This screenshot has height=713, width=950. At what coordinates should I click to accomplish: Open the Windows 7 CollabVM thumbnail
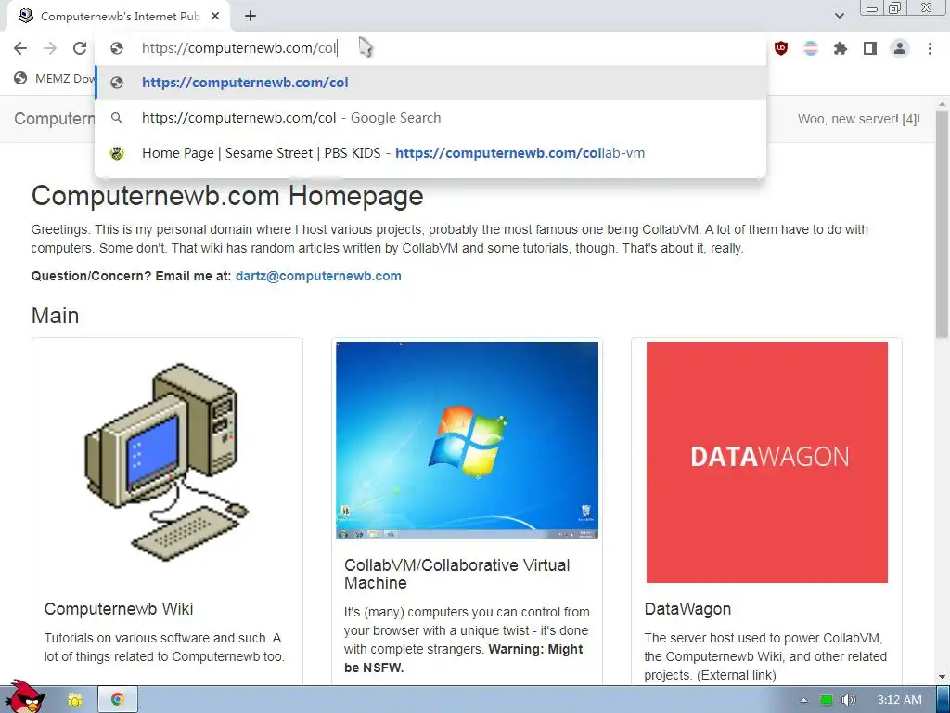coord(468,440)
